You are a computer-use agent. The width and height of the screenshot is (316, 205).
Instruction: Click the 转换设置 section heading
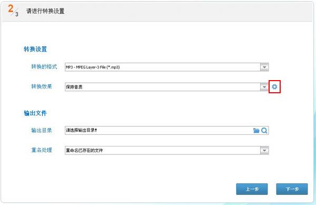coord(35,49)
